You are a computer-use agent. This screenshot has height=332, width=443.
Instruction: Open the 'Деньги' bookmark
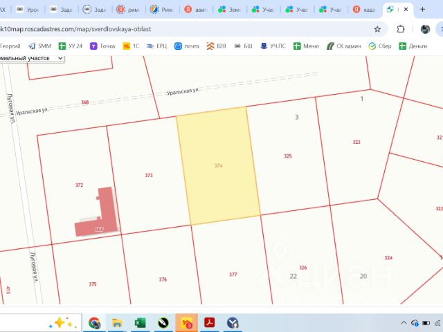click(x=413, y=46)
